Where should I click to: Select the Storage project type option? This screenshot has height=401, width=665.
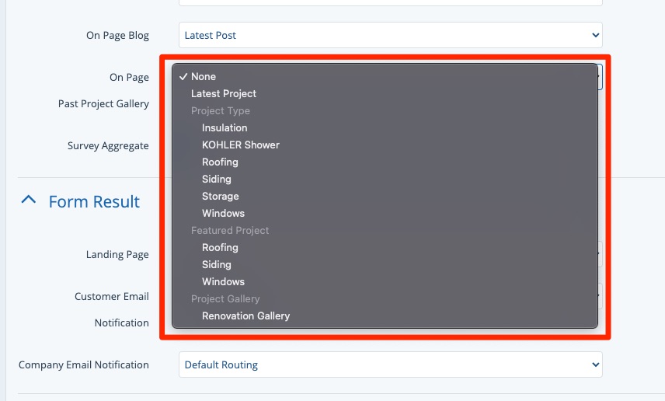221,196
